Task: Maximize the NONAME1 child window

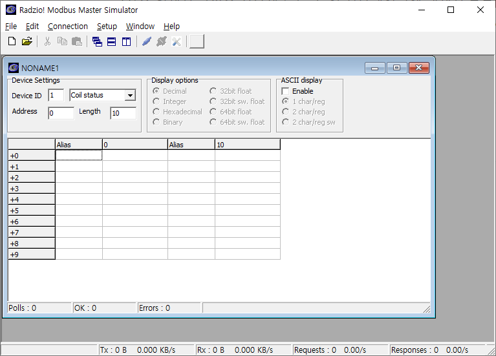Action: [396, 68]
